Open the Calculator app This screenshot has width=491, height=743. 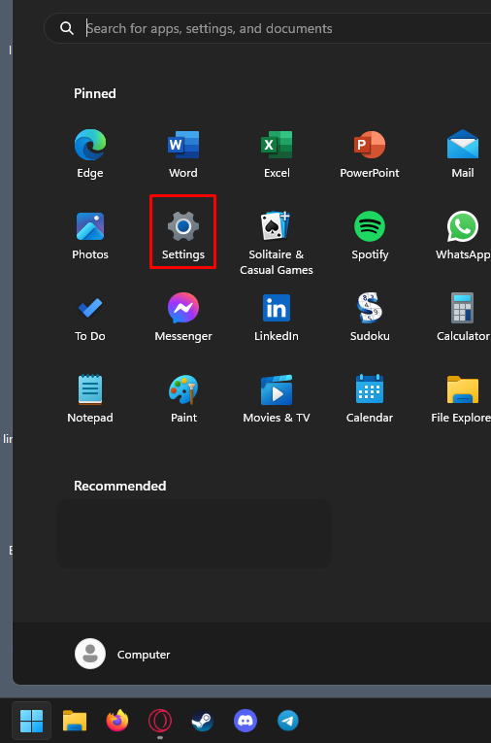point(463,317)
